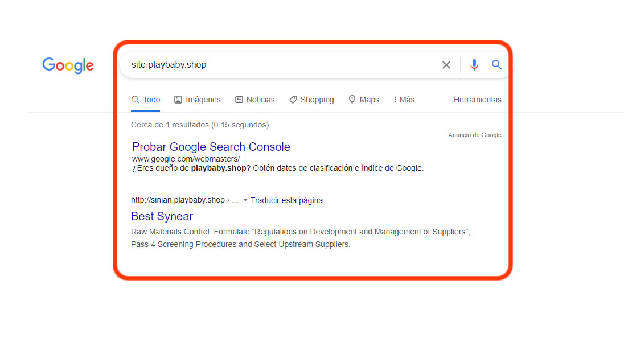Start voice search with microphone icon
This screenshot has height=354, width=624.
coord(474,65)
